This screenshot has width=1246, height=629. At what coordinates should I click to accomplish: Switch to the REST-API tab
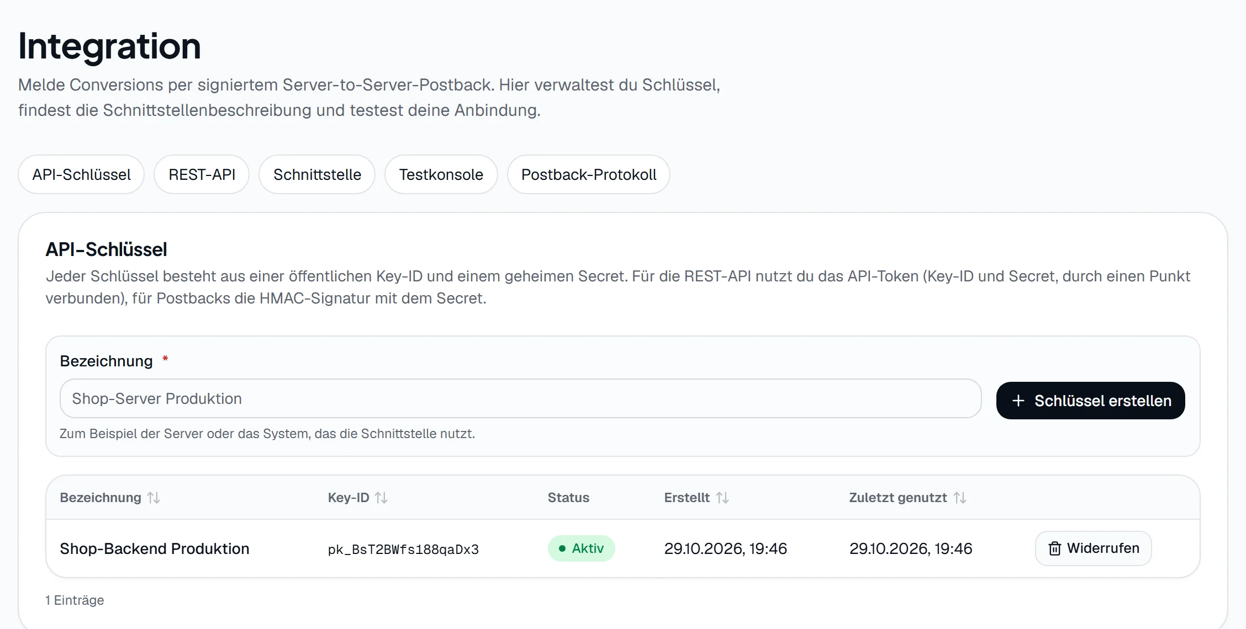202,174
